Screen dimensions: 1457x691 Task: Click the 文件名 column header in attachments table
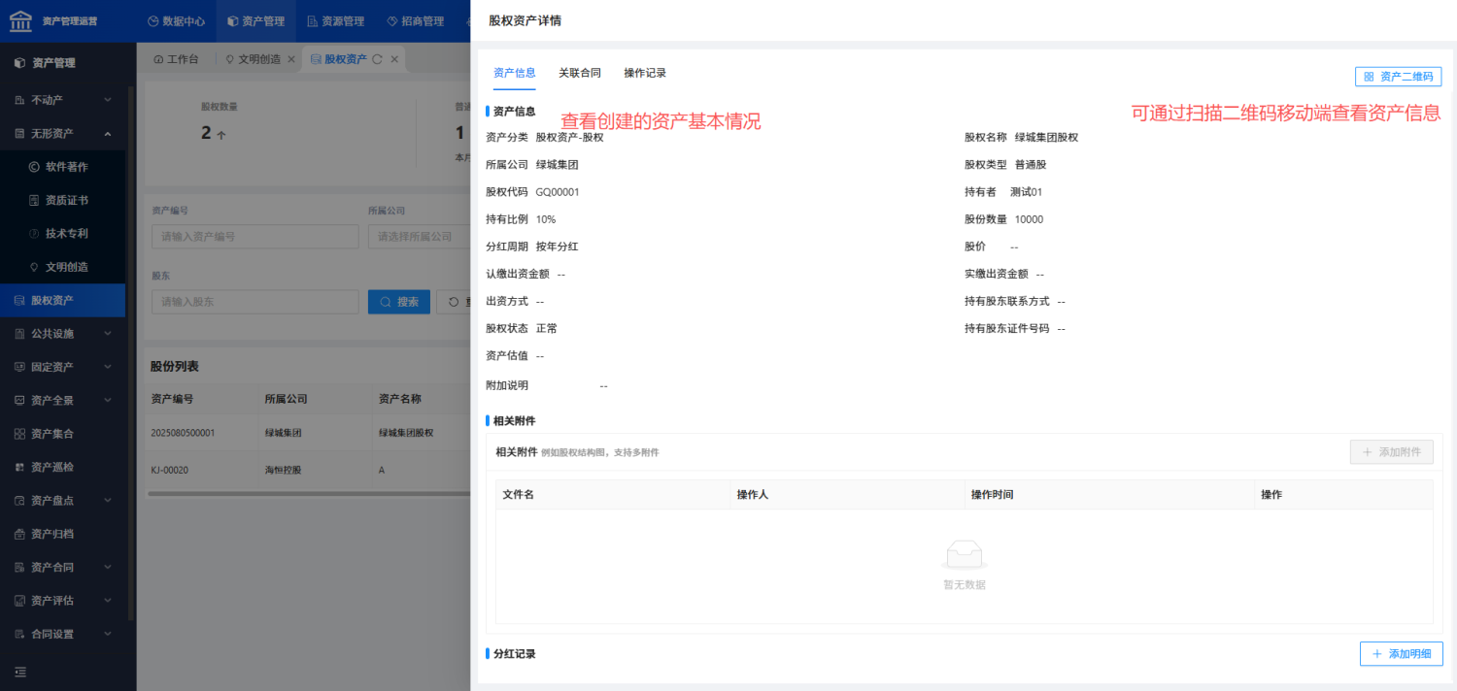tap(613, 495)
